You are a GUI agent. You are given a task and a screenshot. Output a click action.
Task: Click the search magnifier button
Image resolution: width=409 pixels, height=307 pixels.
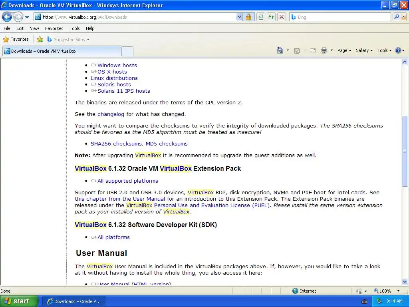(397, 17)
